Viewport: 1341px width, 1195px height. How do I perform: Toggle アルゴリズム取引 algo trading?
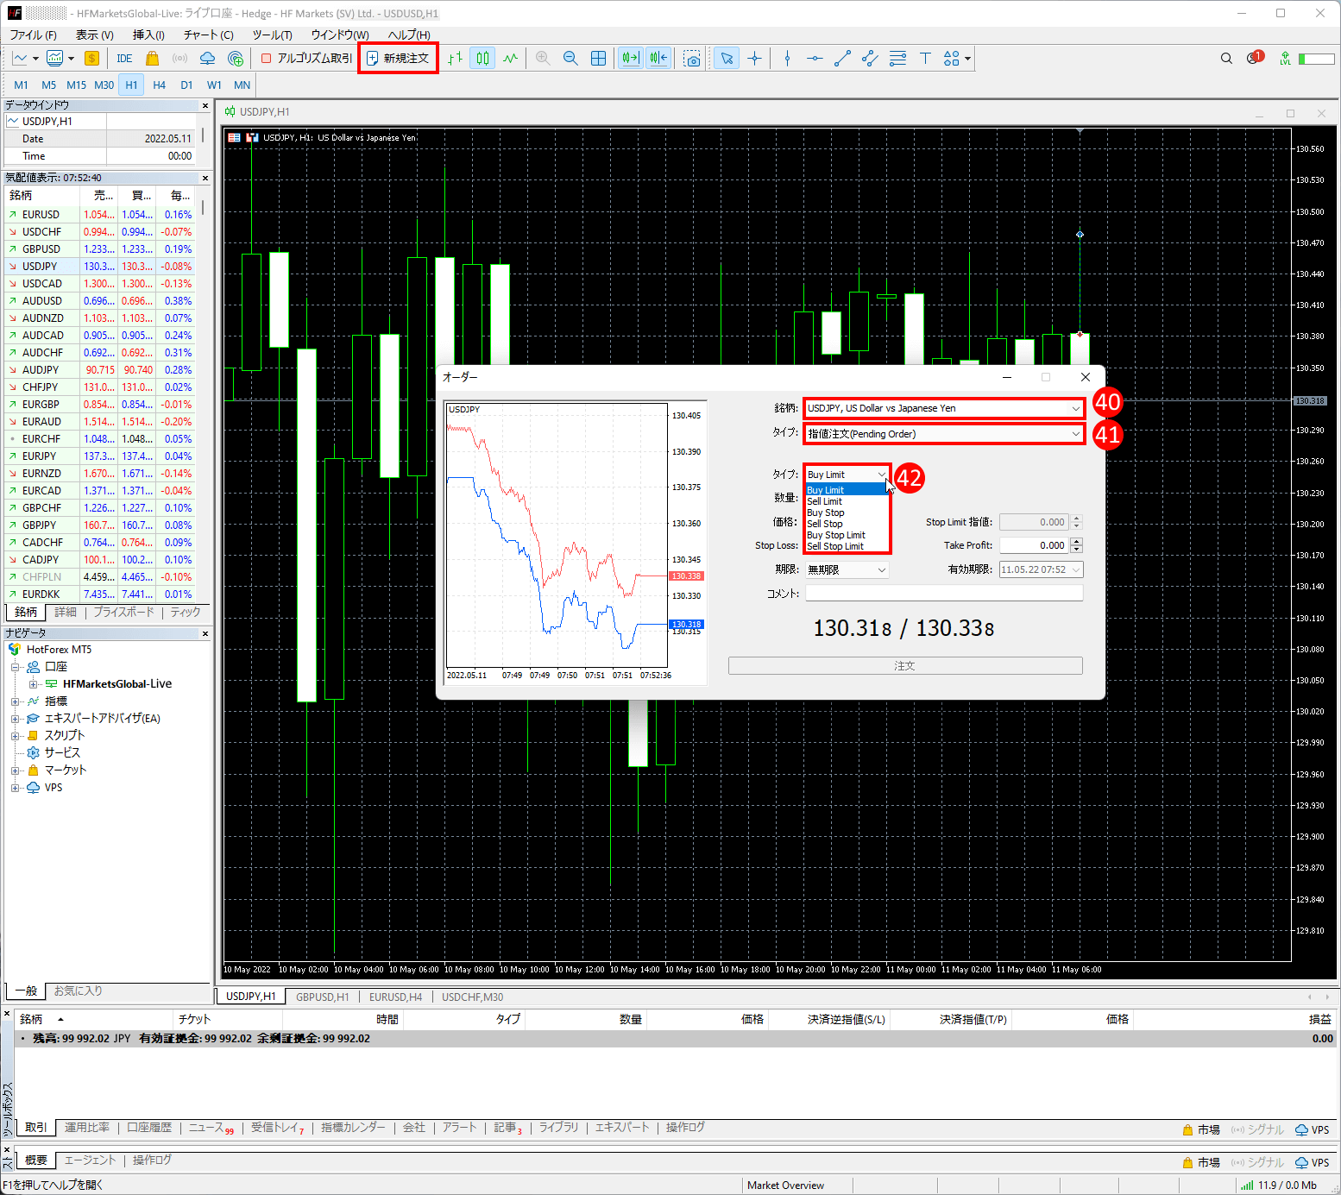pos(307,59)
